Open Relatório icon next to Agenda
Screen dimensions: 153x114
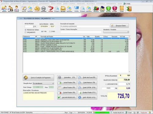click(30, 9)
